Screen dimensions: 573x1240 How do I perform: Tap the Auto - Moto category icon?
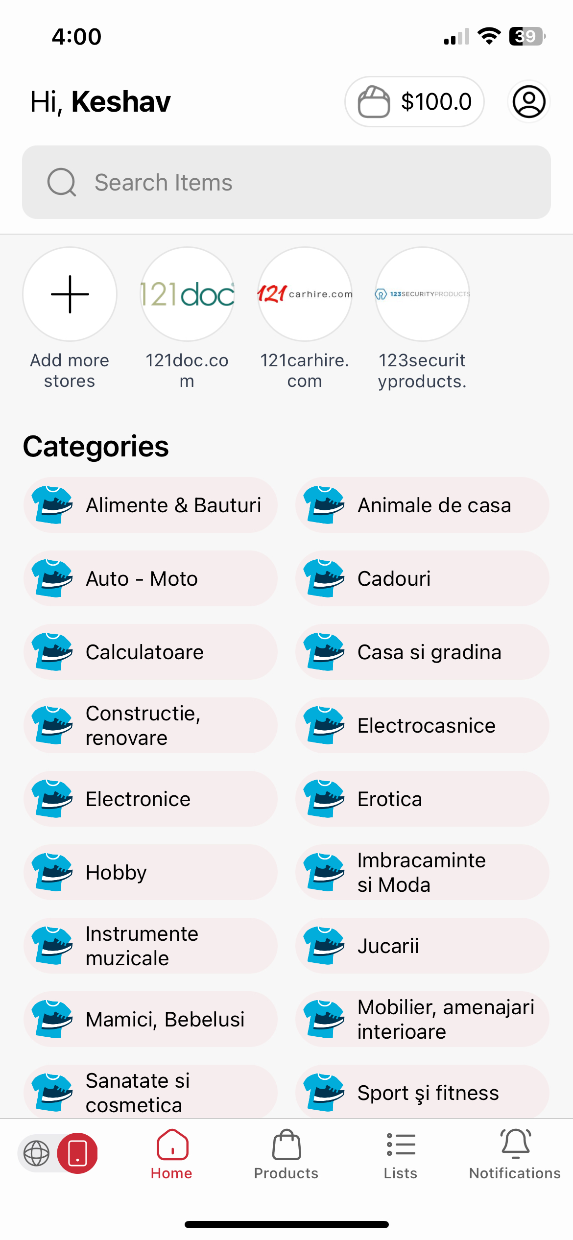point(52,578)
